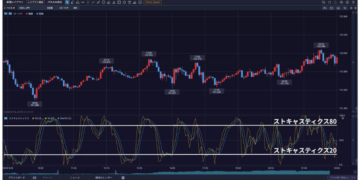Open the help question mark icon
This screenshot has height=180, width=360.
[353, 3]
